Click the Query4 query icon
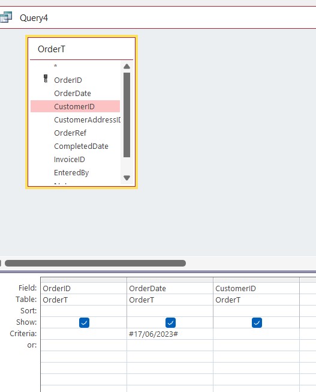 (x=5, y=17)
